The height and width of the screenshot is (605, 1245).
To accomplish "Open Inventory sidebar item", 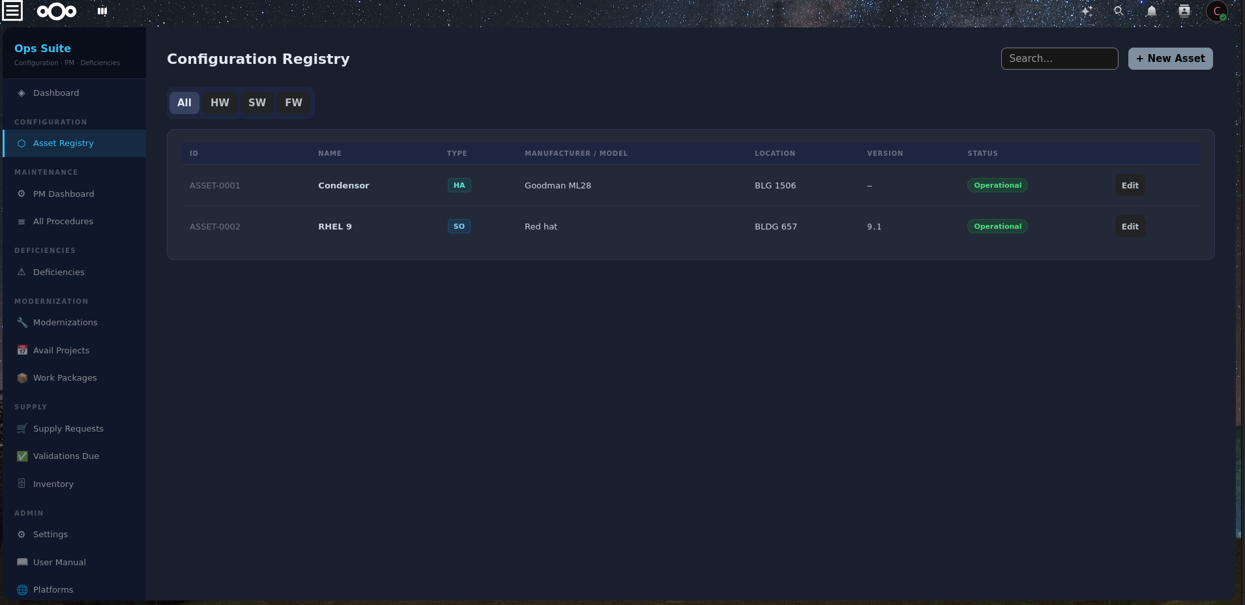I will (74, 484).
